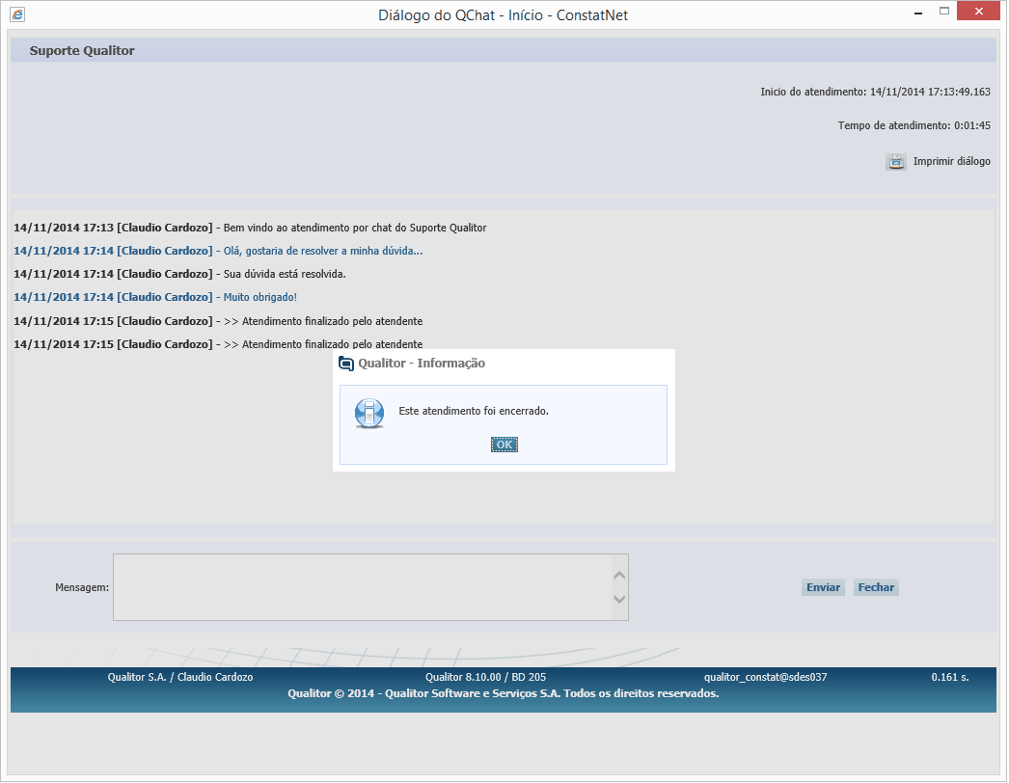Click the Qualitor chat icon in dialog title
1009x783 pixels.
tap(346, 364)
